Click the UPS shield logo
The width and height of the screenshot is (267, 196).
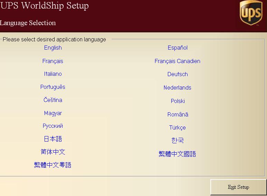(x=251, y=13)
